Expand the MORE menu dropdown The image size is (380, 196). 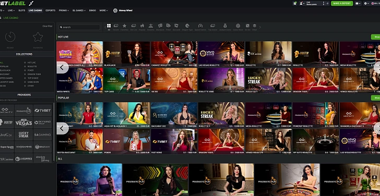tap(103, 10)
